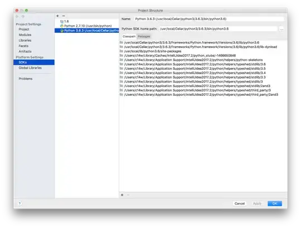Switch to the Classpath tab
The width and height of the screenshot is (301, 228).
[129, 36]
